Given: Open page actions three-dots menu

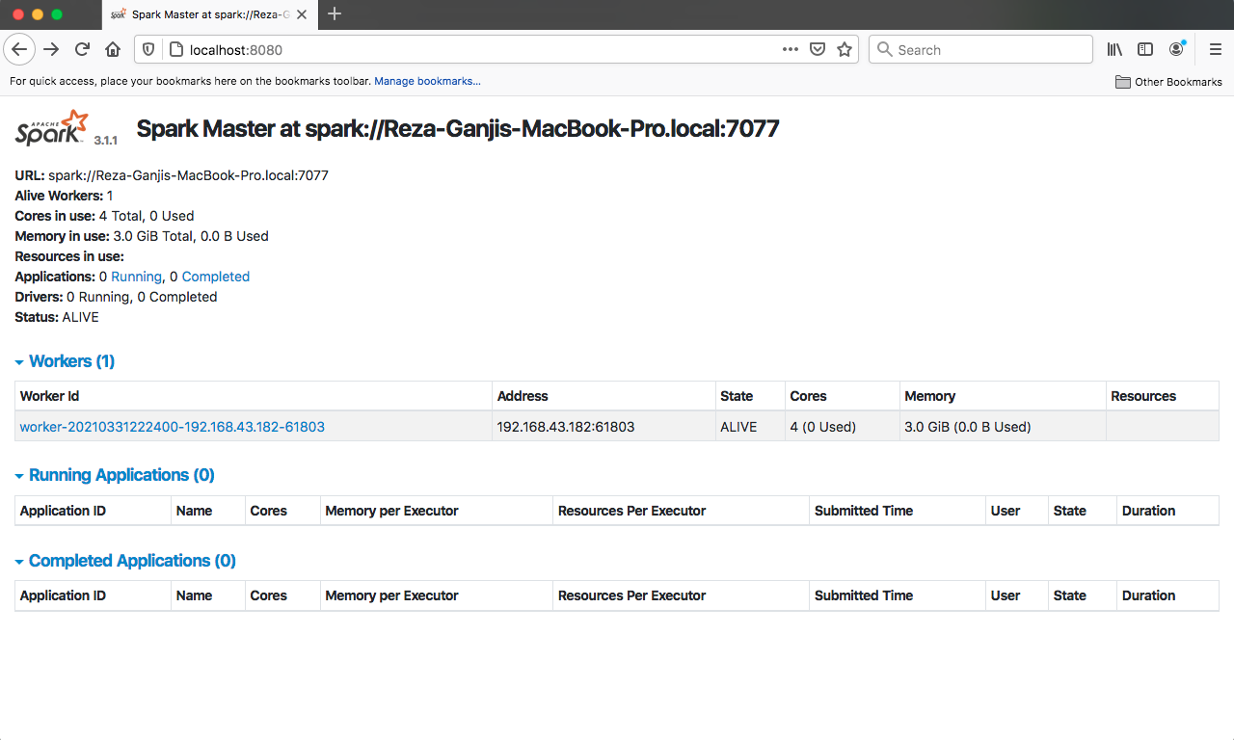Looking at the screenshot, I should click(x=790, y=49).
